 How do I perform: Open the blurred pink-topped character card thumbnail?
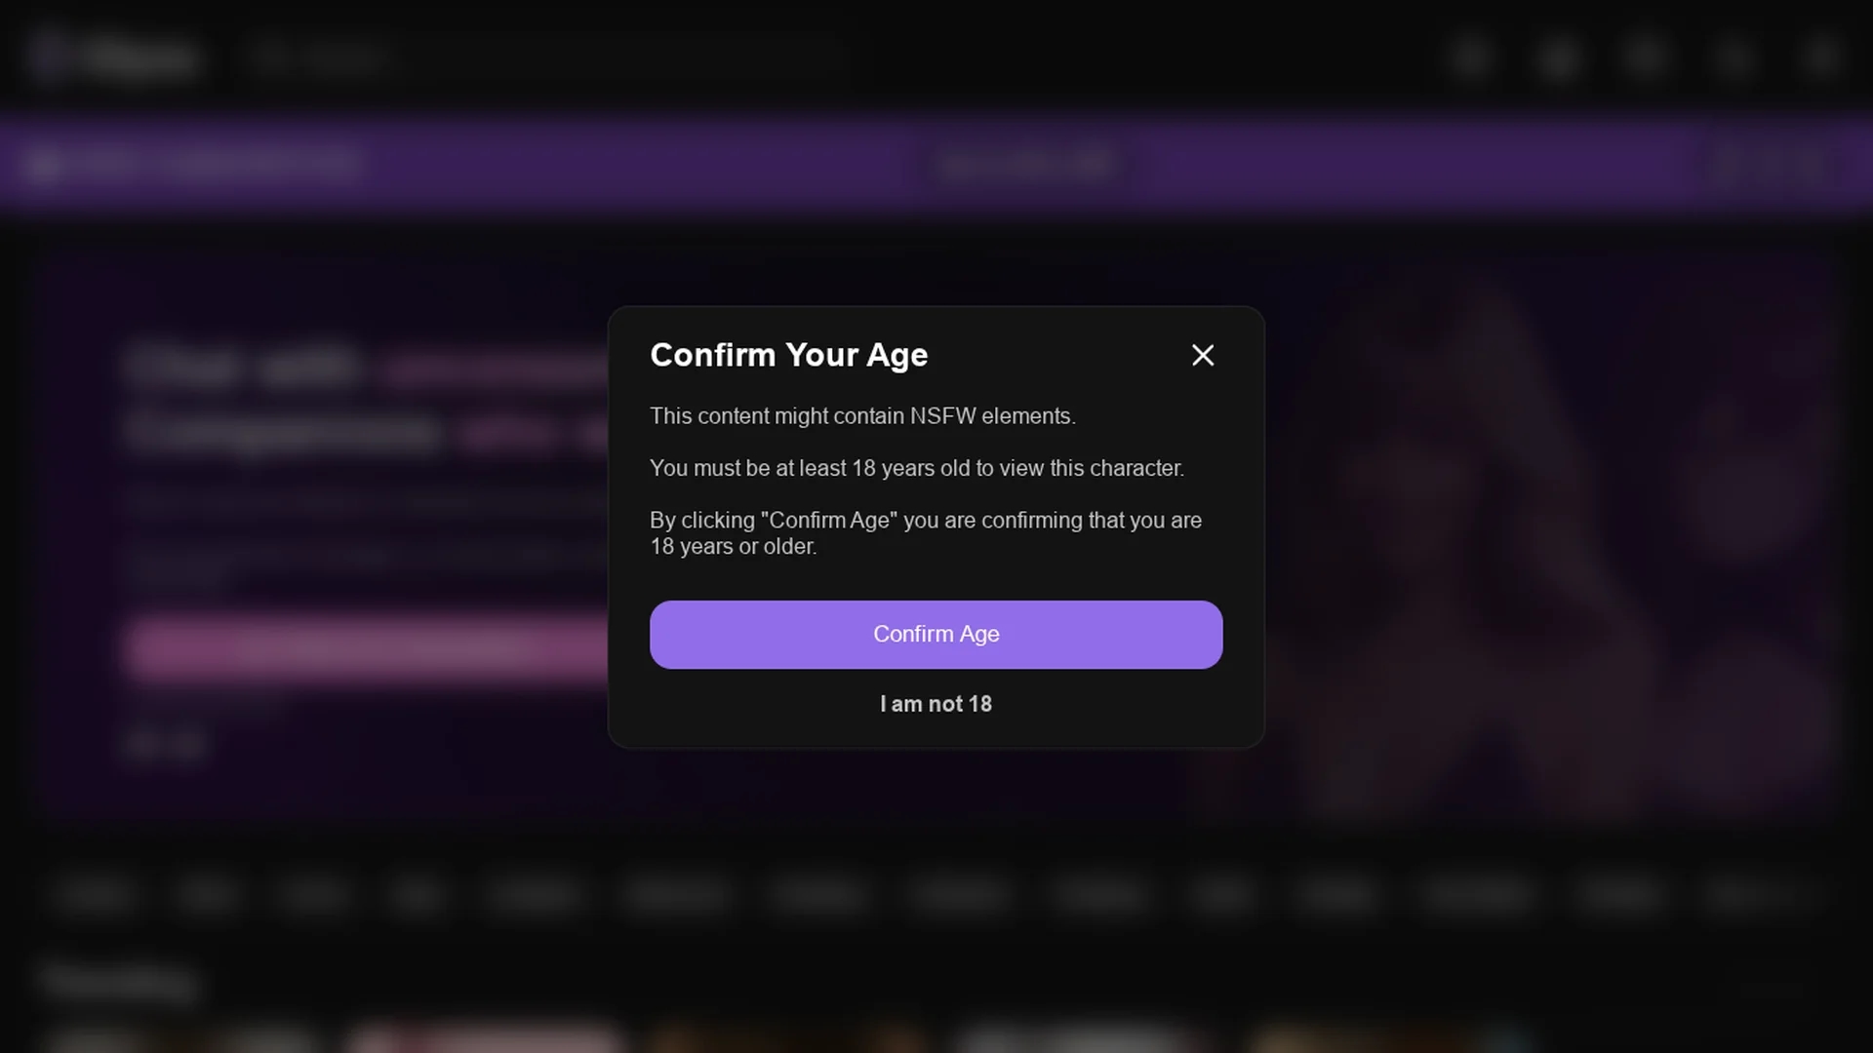[x=486, y=1037]
